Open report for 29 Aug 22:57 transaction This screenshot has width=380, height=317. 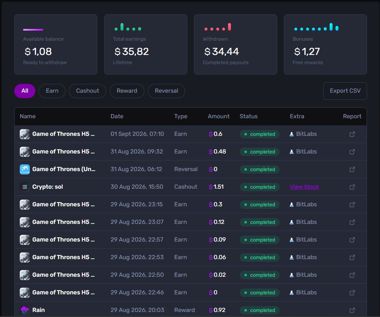pyautogui.click(x=352, y=240)
